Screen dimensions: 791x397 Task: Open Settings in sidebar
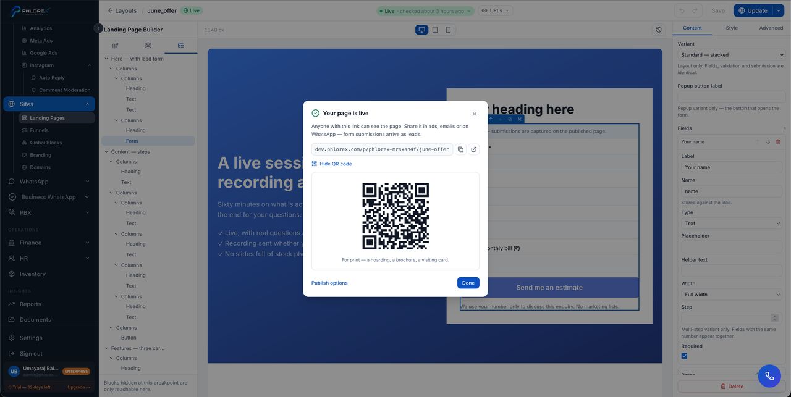(x=31, y=338)
